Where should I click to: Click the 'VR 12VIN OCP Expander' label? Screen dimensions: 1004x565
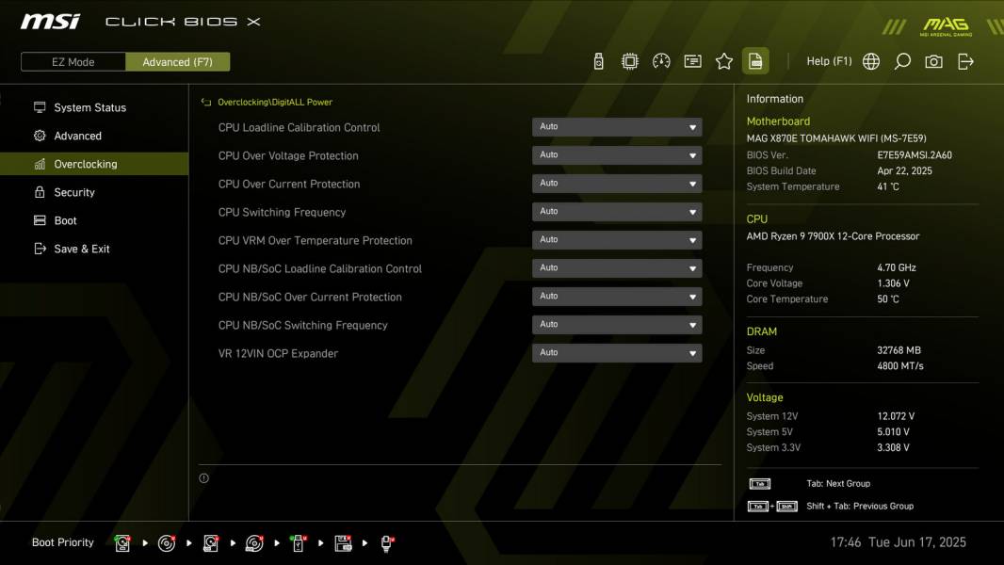click(278, 353)
